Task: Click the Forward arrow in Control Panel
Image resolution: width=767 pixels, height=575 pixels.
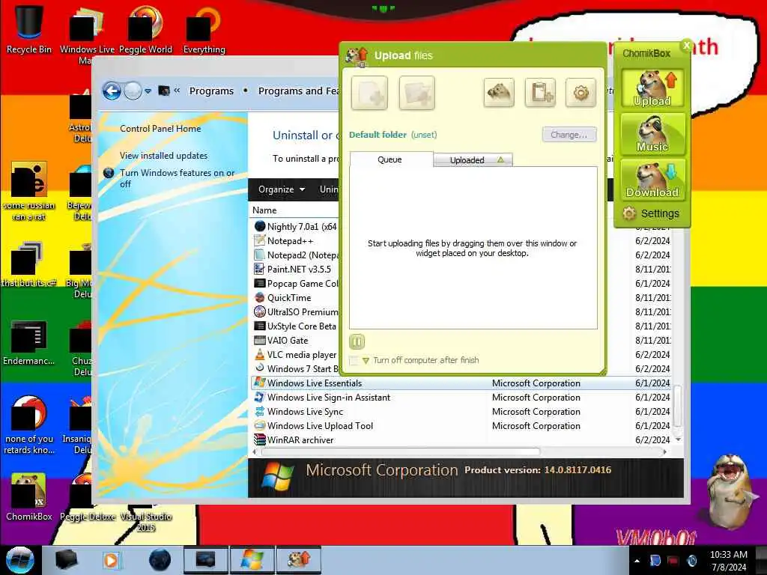Action: coord(132,91)
